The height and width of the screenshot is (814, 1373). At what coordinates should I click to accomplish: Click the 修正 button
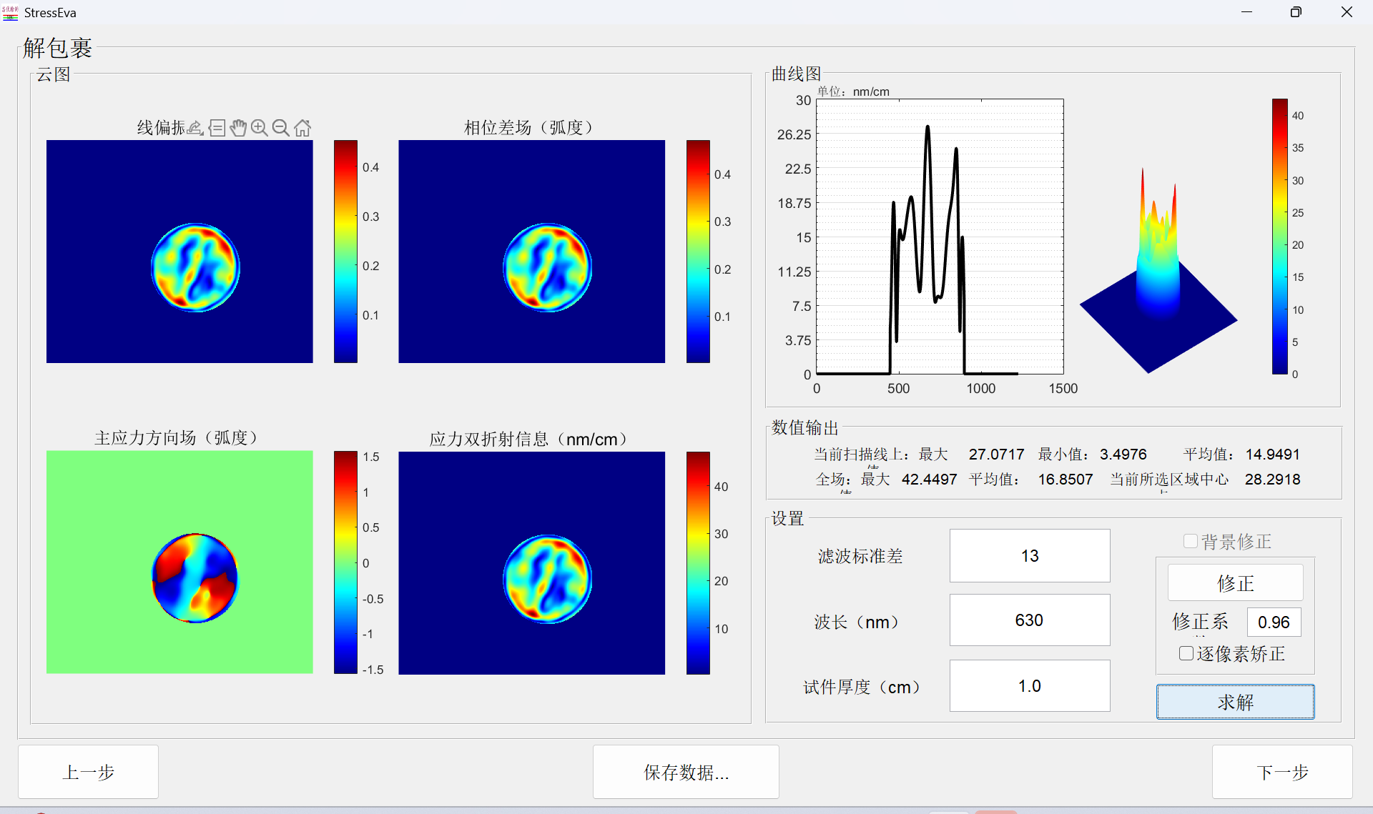click(1235, 583)
